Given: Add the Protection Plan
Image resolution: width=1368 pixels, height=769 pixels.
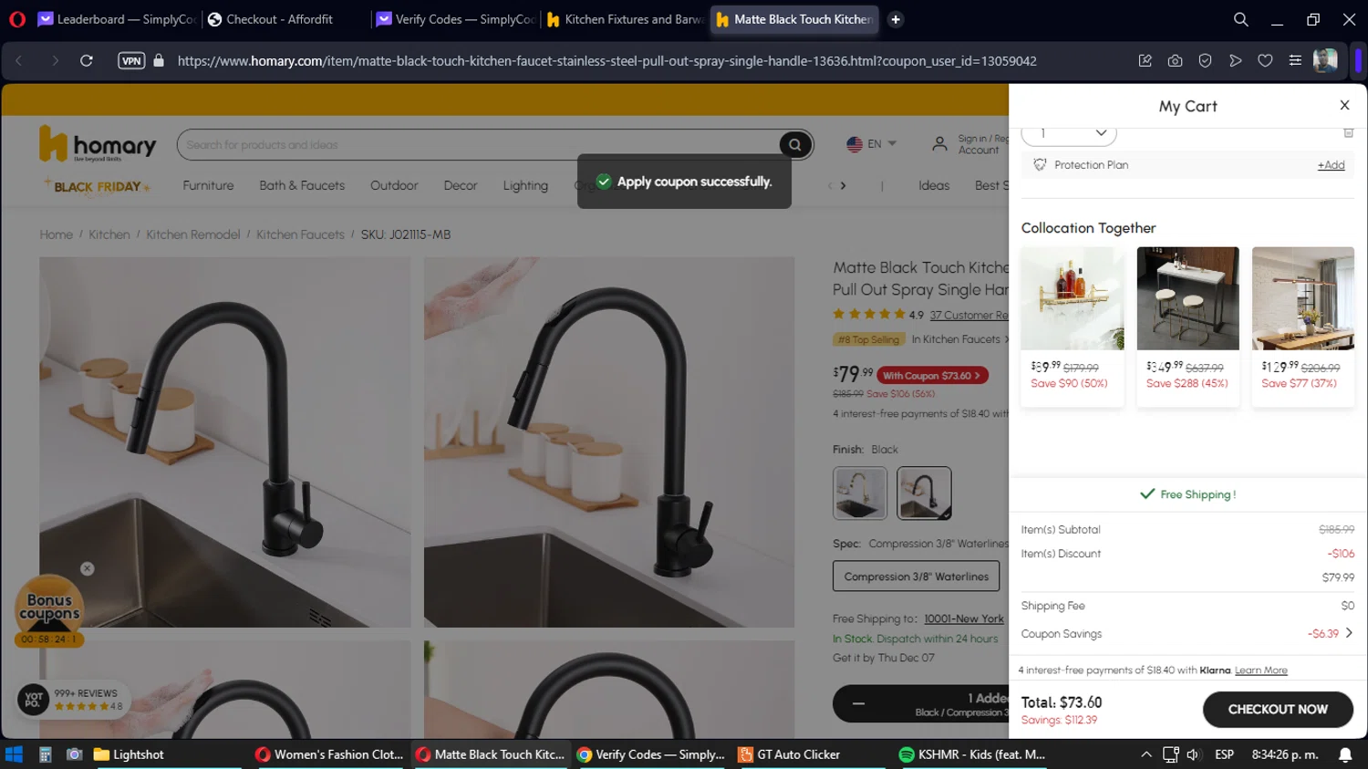Looking at the screenshot, I should point(1331,165).
